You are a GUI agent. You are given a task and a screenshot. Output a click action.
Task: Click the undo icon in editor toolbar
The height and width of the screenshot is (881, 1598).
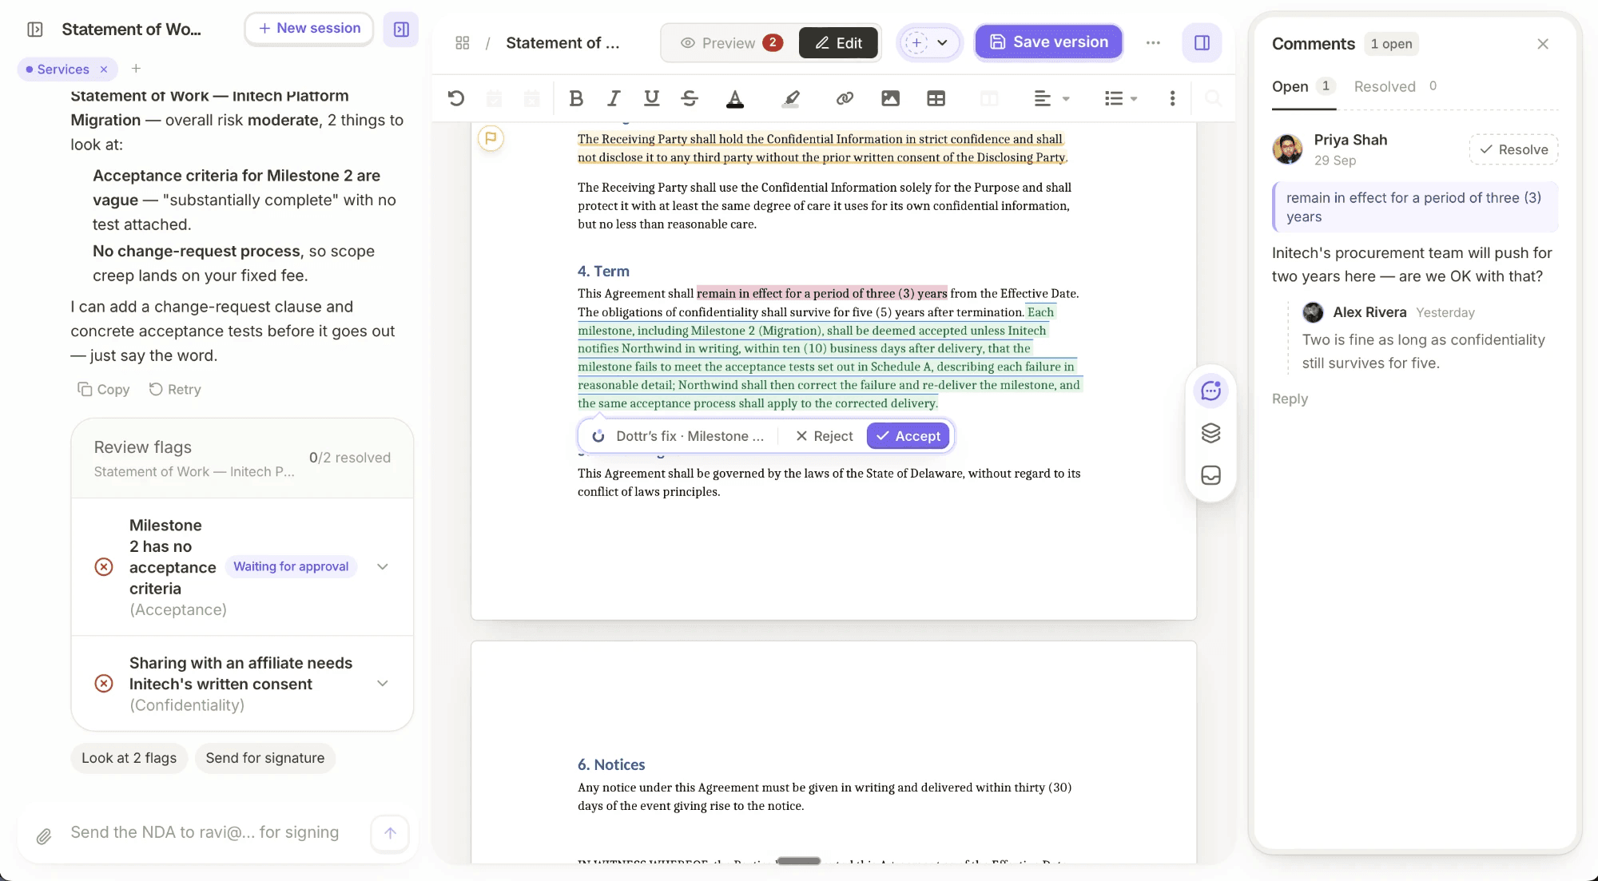click(456, 98)
